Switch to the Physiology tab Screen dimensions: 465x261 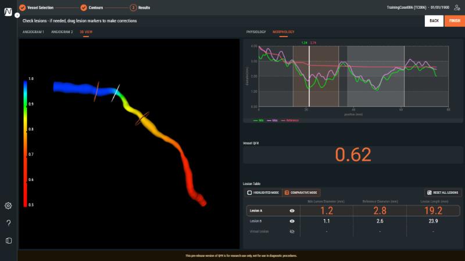pyautogui.click(x=256, y=32)
